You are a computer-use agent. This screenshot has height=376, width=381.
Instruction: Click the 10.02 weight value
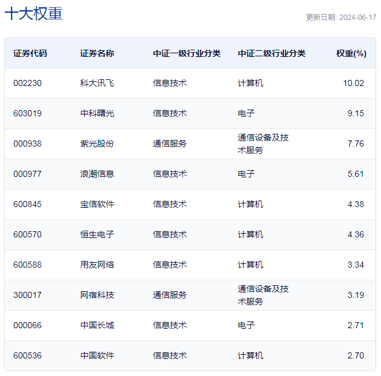point(353,83)
